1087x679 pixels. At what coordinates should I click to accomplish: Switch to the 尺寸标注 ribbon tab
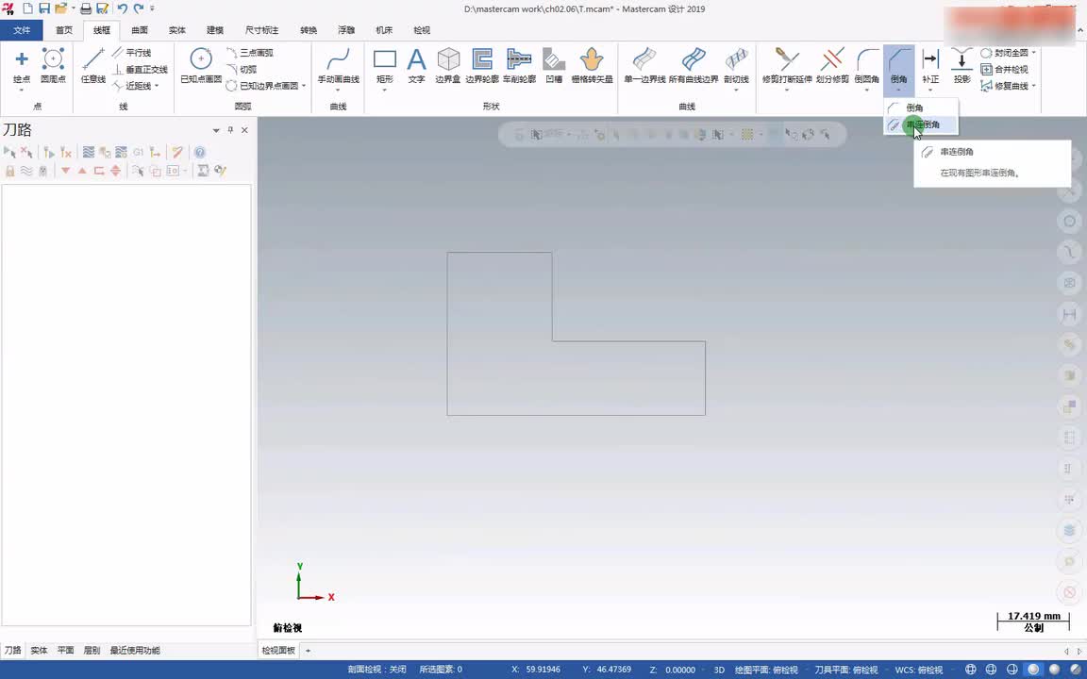261,30
